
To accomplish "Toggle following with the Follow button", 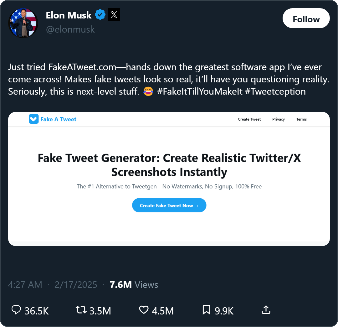I will pos(306,18).
